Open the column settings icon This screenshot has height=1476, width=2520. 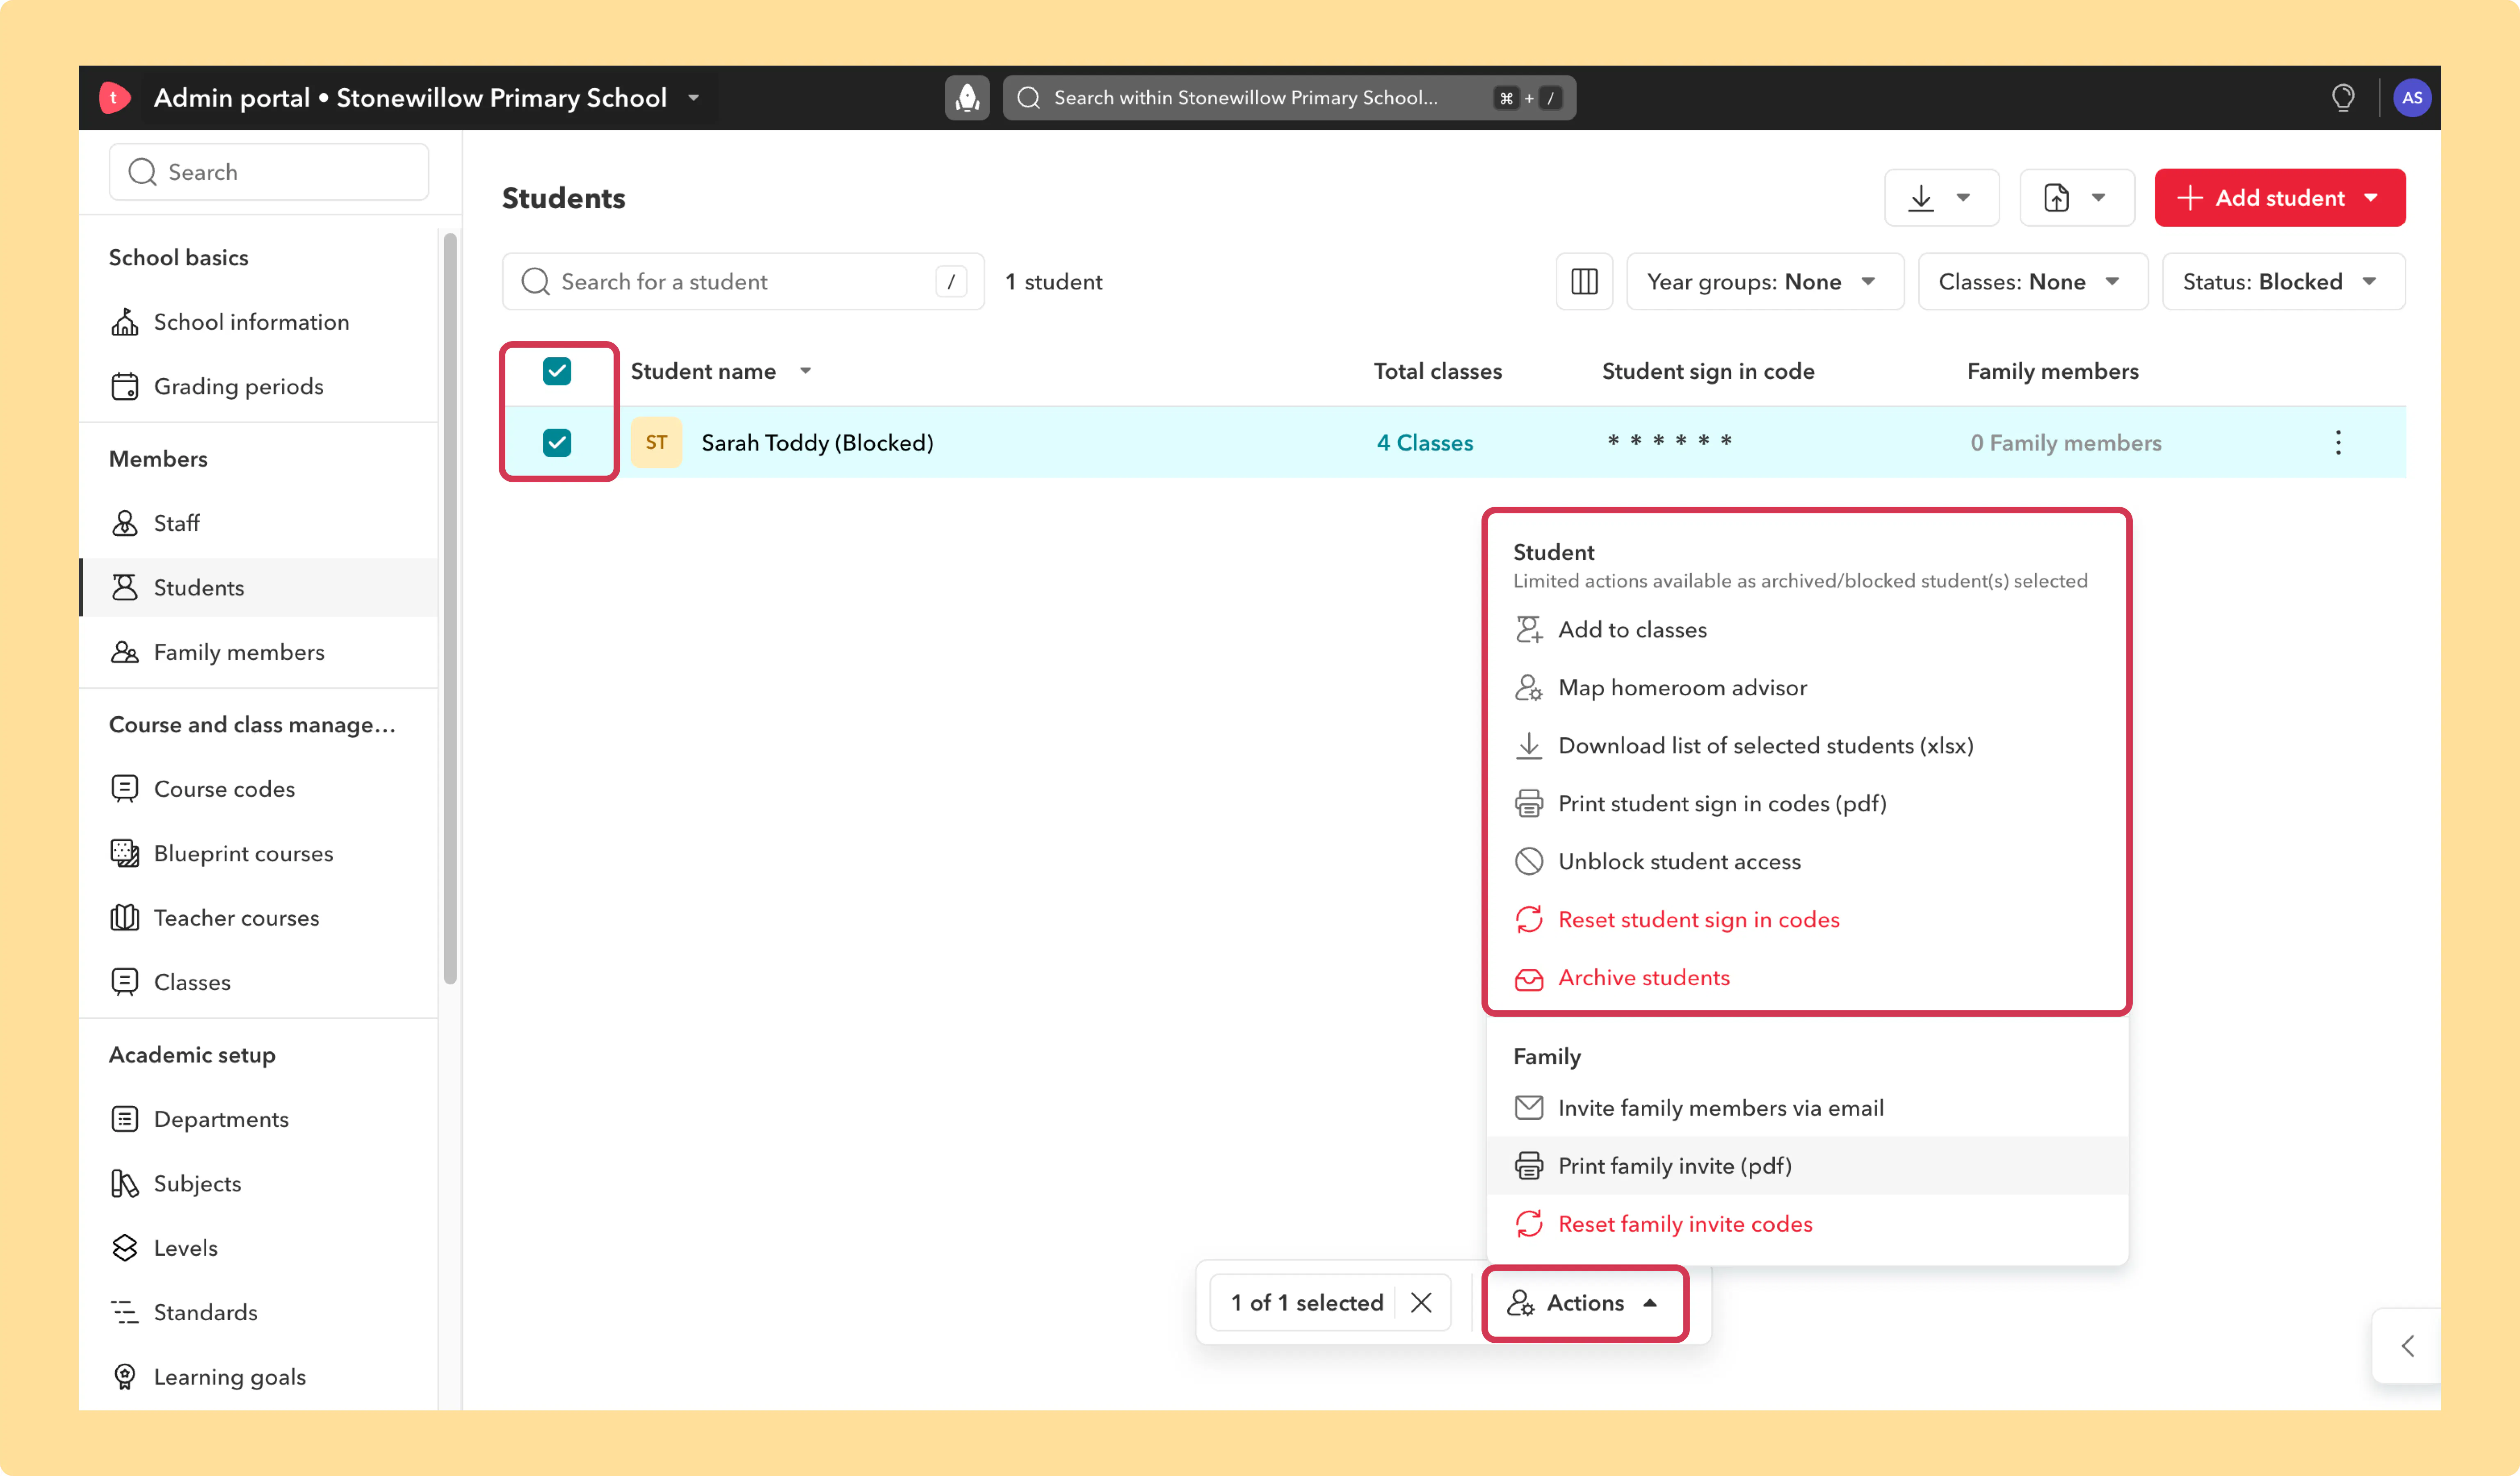(x=1584, y=282)
